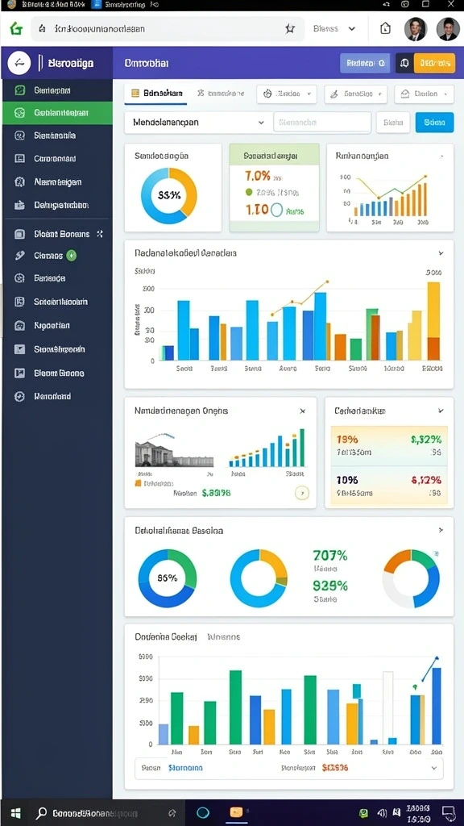
Task: Click the orange button in purple header
Action: pos(434,63)
